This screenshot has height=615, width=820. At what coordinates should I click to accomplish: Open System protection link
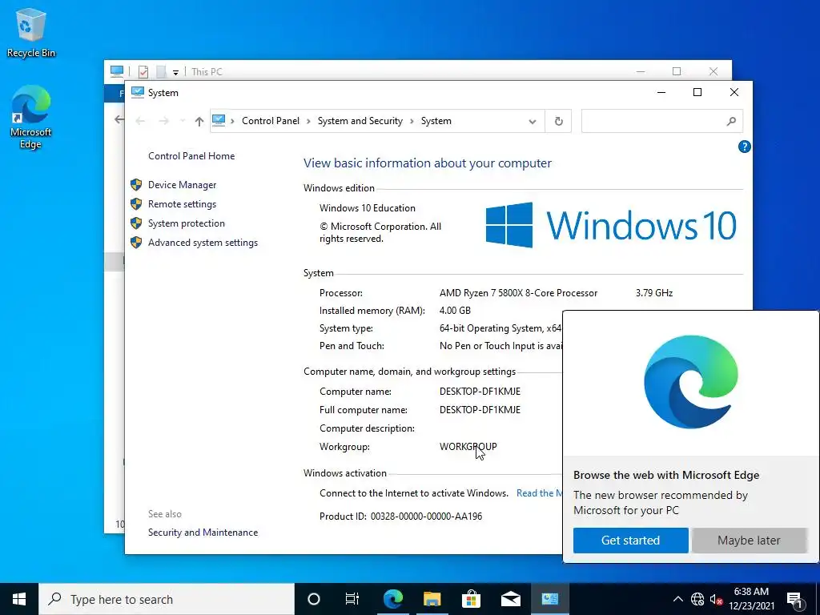186,223
